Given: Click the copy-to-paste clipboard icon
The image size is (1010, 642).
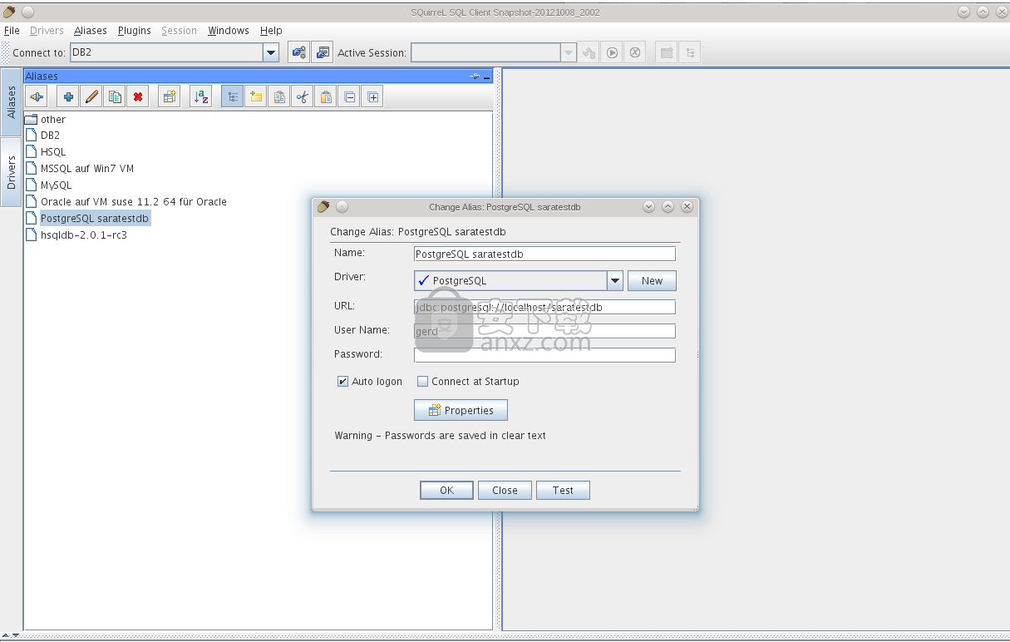Looking at the screenshot, I should (279, 97).
